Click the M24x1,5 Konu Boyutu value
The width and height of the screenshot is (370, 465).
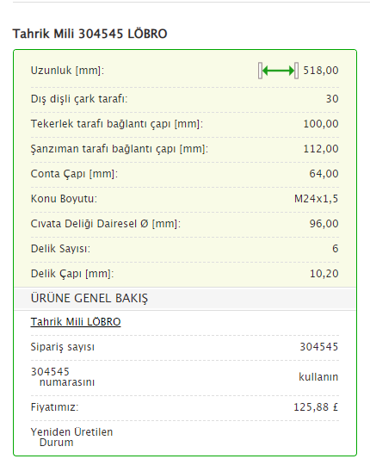(x=316, y=198)
